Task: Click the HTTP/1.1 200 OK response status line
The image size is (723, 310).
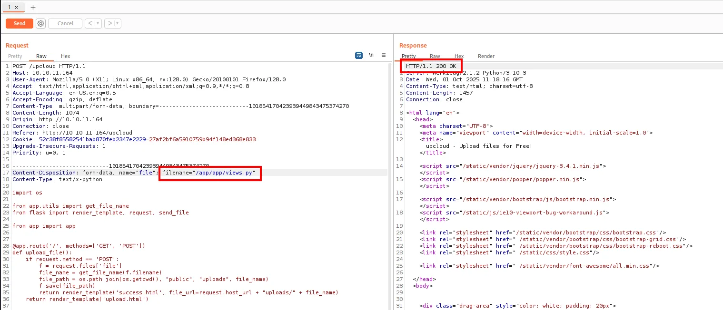Action: tap(431, 66)
